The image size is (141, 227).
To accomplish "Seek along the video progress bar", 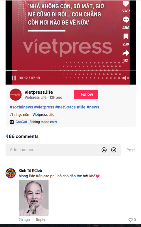I will 71,71.
